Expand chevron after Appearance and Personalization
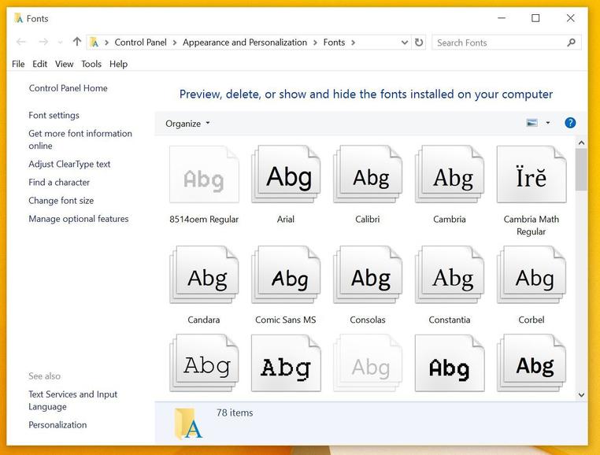Image resolution: width=600 pixels, height=455 pixels. 315,43
